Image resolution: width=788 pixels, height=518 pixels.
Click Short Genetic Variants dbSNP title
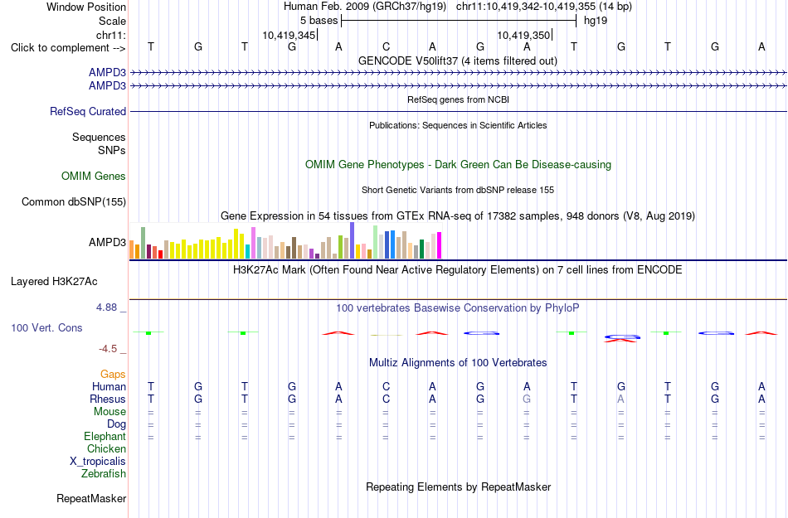(458, 191)
